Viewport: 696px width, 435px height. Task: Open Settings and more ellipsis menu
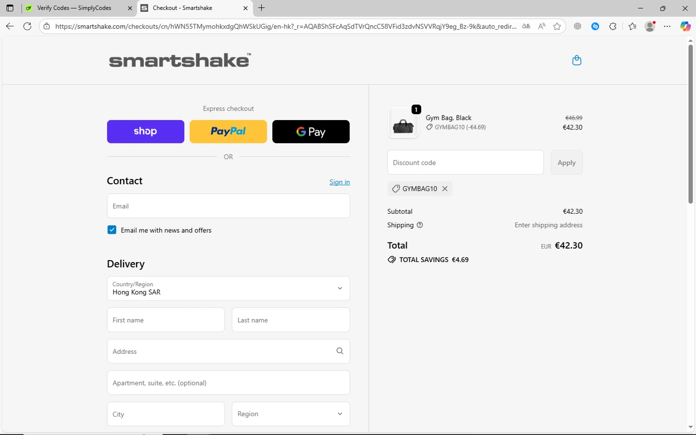pyautogui.click(x=667, y=26)
